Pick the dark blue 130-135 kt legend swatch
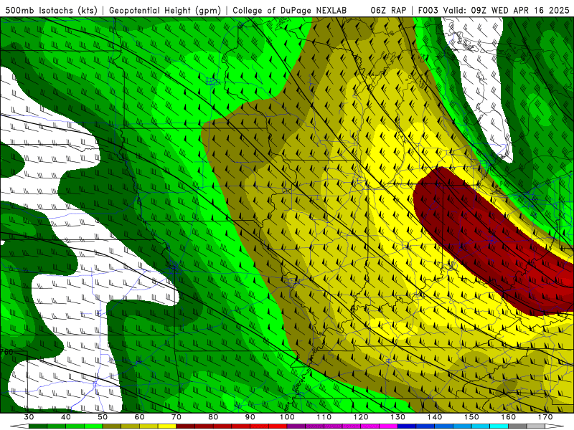574x430 pixels. [407, 426]
